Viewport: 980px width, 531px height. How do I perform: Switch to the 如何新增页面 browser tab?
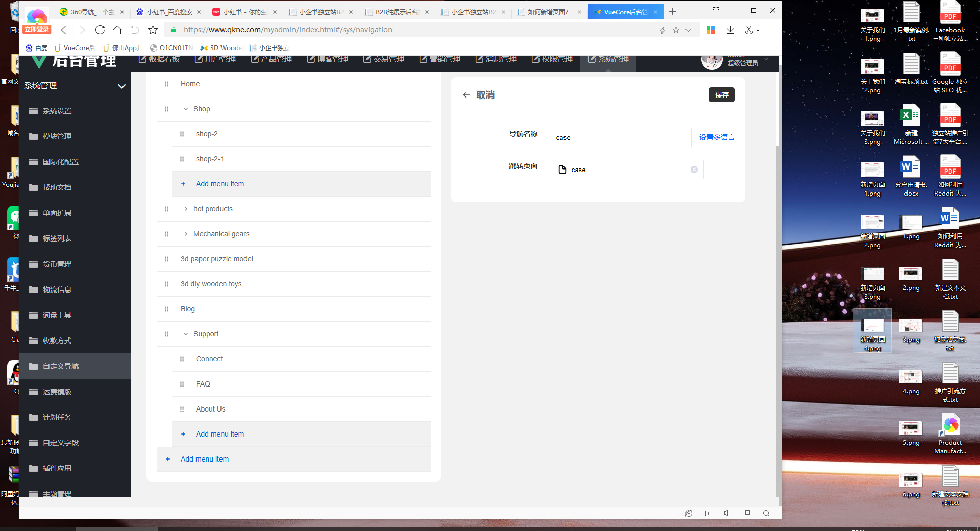[x=548, y=12]
